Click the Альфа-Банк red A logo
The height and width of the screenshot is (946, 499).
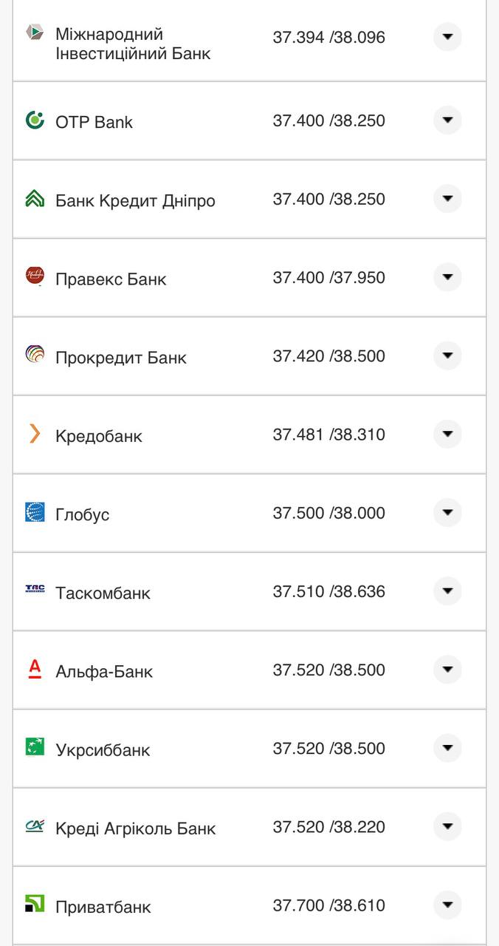point(35,669)
